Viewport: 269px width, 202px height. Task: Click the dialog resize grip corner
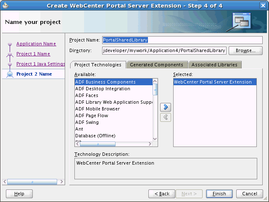pyautogui.click(x=266, y=199)
